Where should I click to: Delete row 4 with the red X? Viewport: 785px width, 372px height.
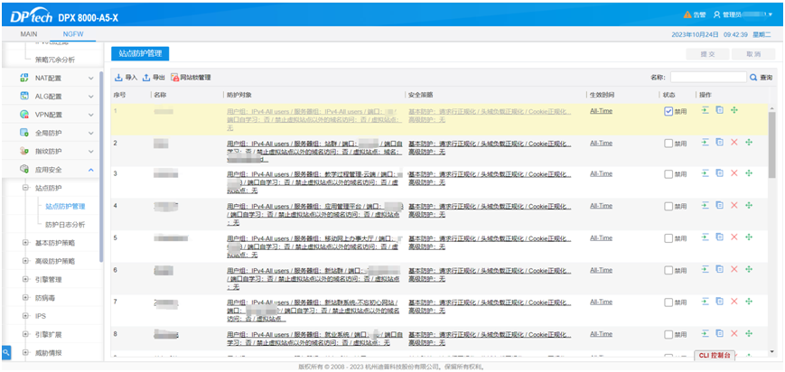pyautogui.click(x=734, y=205)
